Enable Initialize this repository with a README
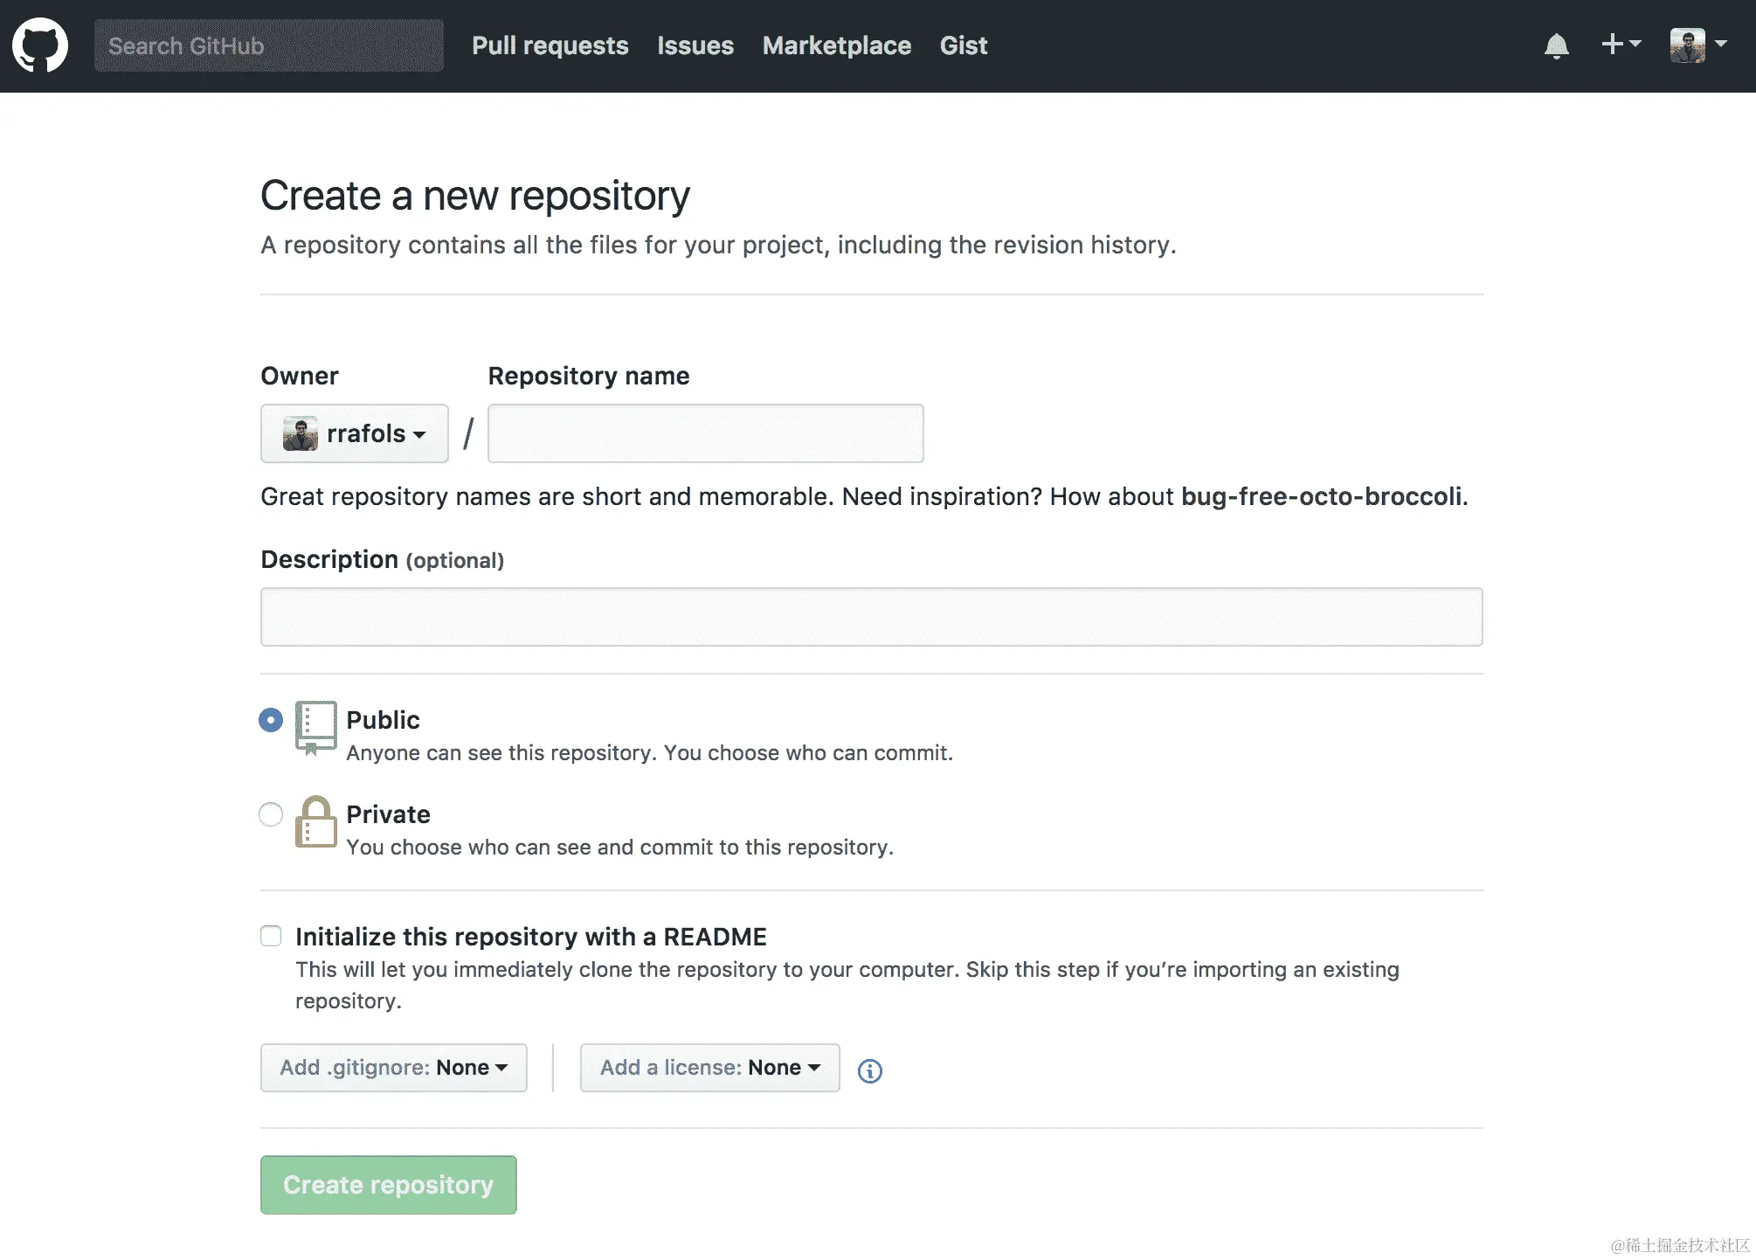The image size is (1756, 1260). [x=271, y=936]
